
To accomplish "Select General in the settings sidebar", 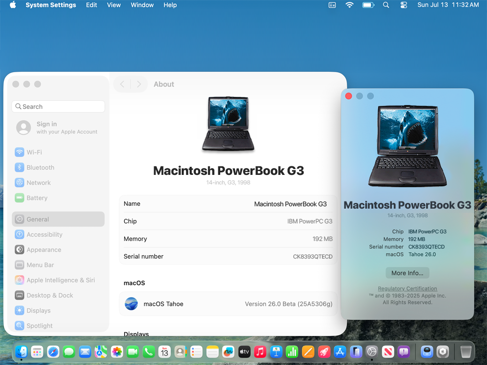I will [x=58, y=219].
